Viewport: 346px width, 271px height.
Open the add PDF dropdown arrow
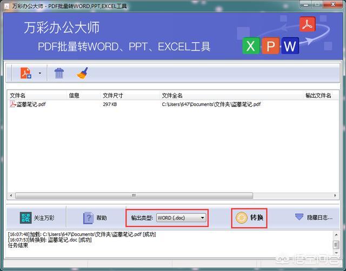click(40, 73)
